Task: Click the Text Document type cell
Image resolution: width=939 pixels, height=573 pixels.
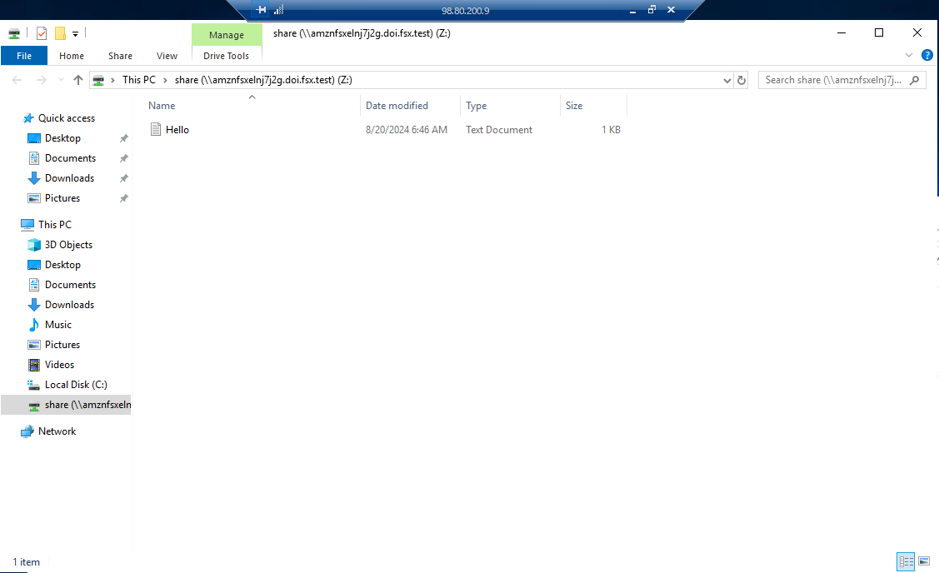Action: (x=499, y=129)
